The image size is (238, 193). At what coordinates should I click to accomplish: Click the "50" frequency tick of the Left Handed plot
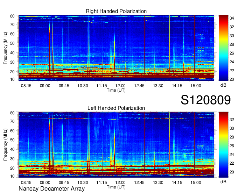13,140
